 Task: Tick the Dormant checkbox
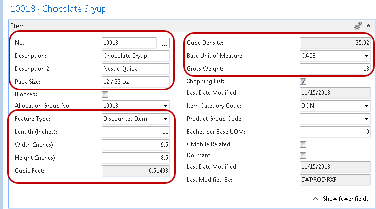(303, 156)
